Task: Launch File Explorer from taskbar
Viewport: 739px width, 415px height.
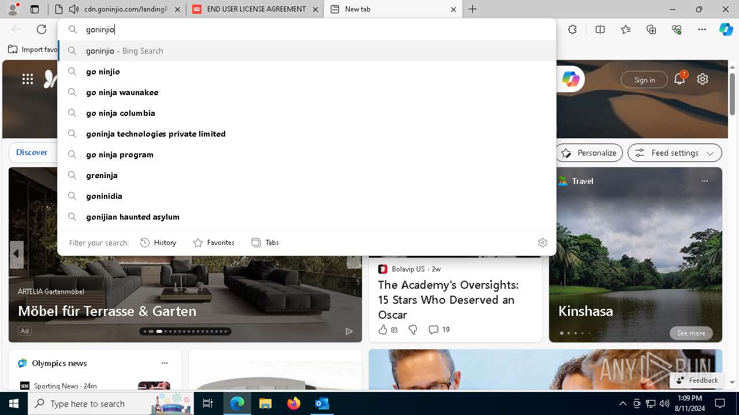Action: [265, 403]
